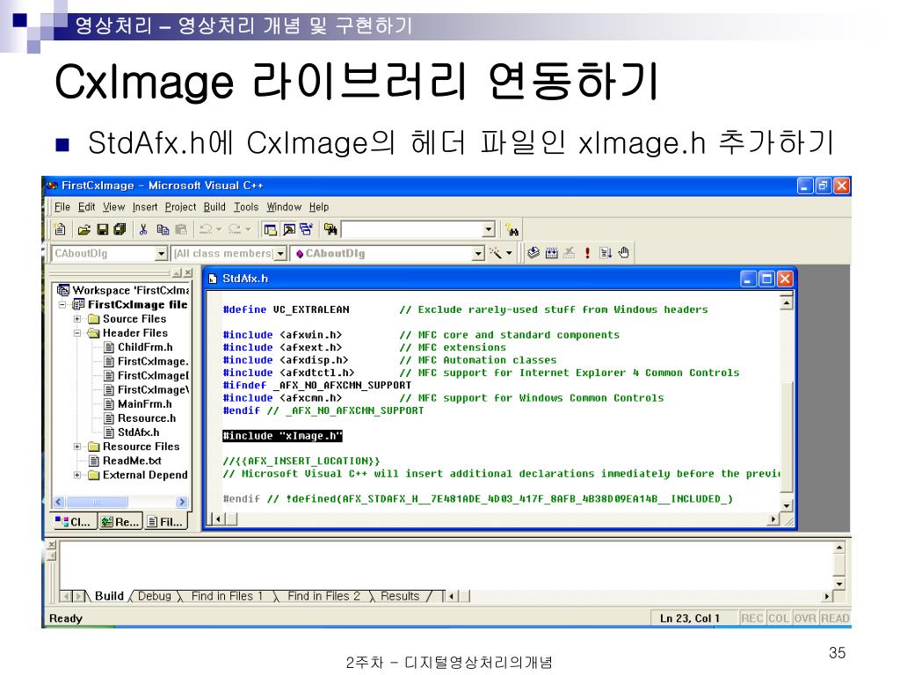Open the Undo history dropdown arrow
The height and width of the screenshot is (675, 900).
coord(219,229)
